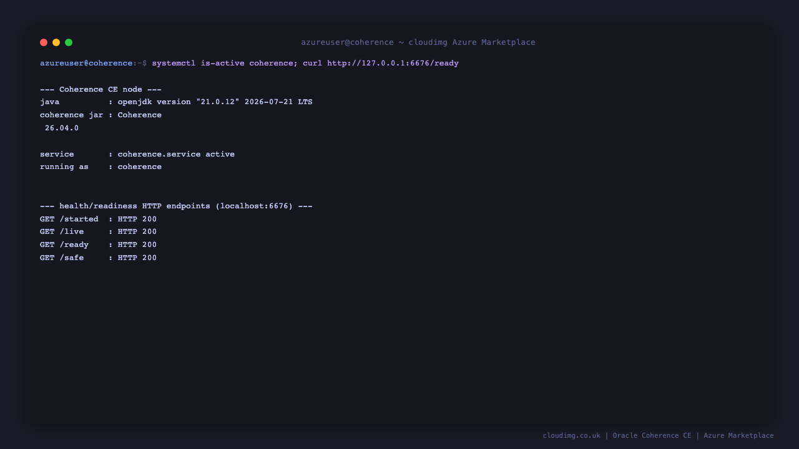Click the systemctl is-active coherence command
The height and width of the screenshot is (449, 799).
click(225, 64)
